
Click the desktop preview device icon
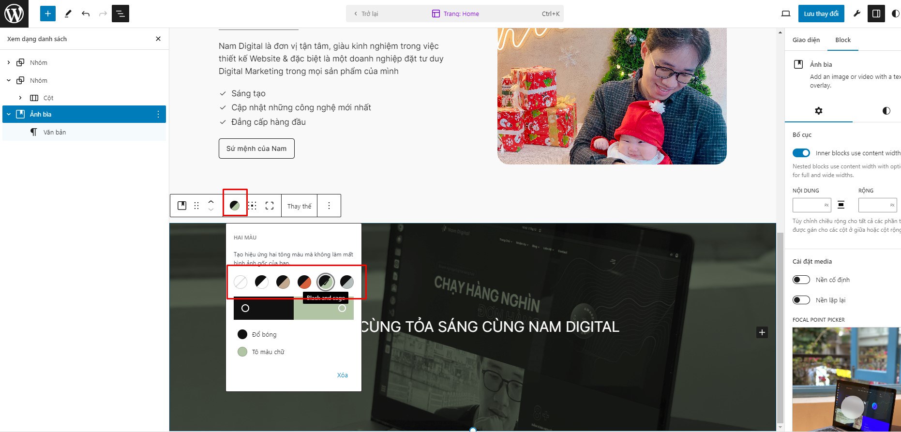[786, 14]
